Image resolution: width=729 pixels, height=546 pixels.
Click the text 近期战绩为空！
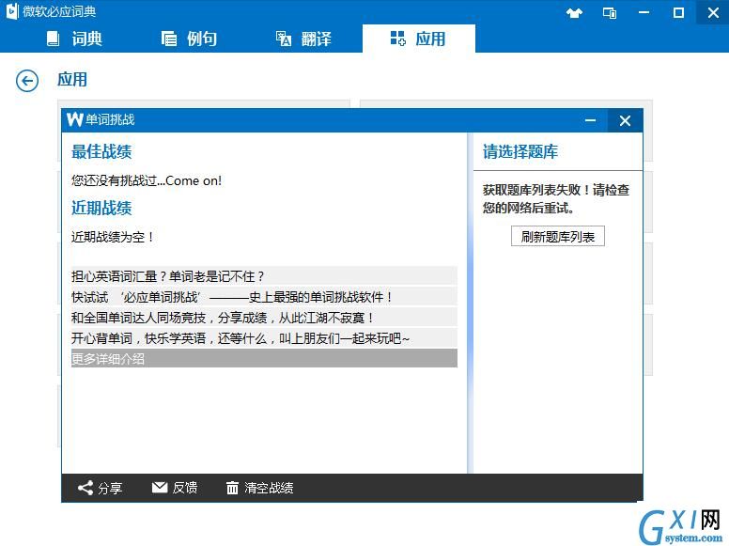point(113,237)
